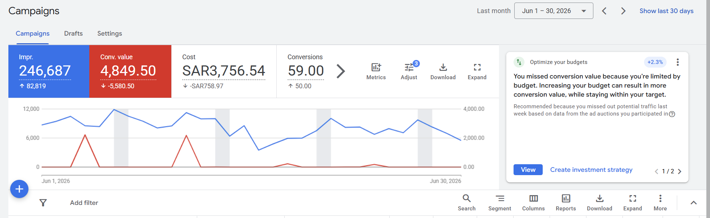Click the 1 / 2 page indicator

[x=668, y=171]
